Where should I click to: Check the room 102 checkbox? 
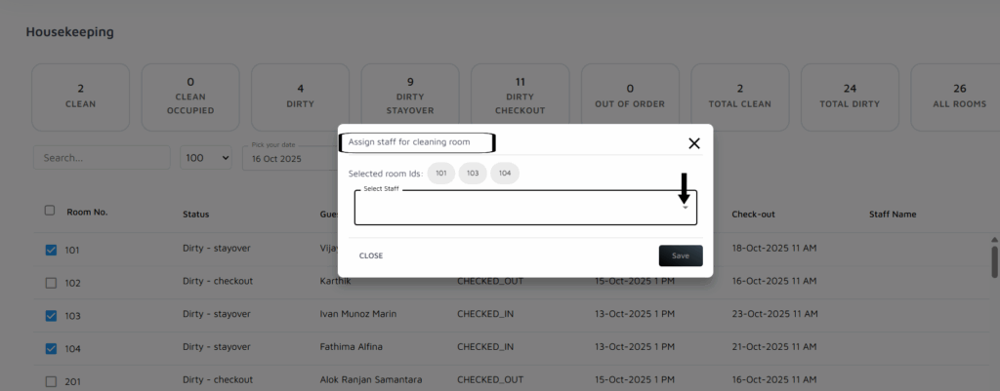point(51,283)
